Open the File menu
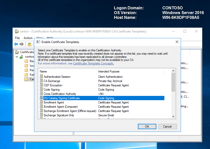Viewport: 210px width, 149px height. pyautogui.click(x=17, y=38)
